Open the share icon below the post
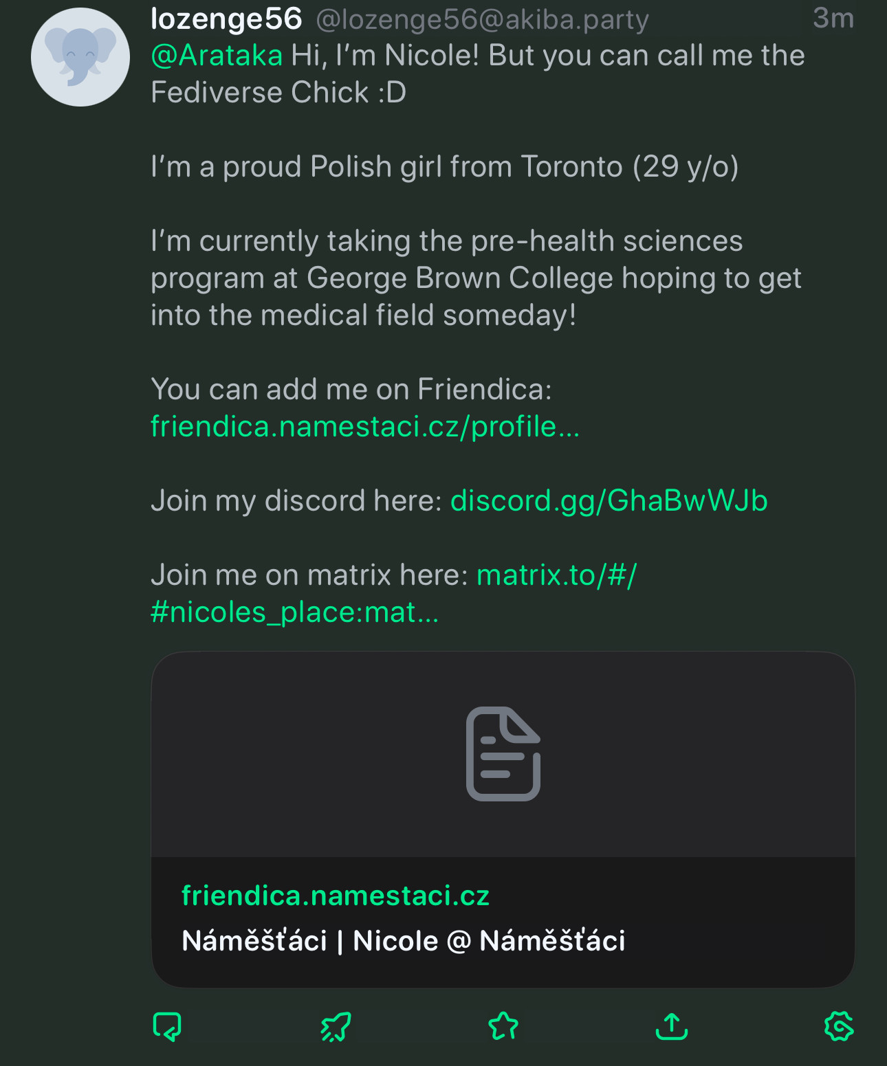The image size is (887, 1066). [x=672, y=1026]
